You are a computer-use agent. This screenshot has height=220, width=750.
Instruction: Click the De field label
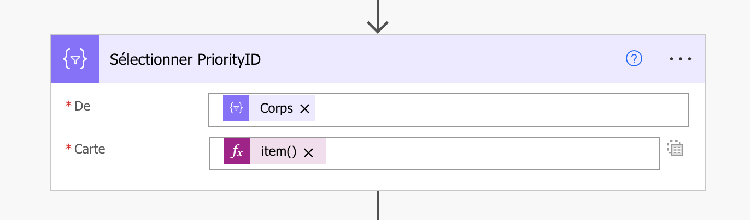point(82,106)
